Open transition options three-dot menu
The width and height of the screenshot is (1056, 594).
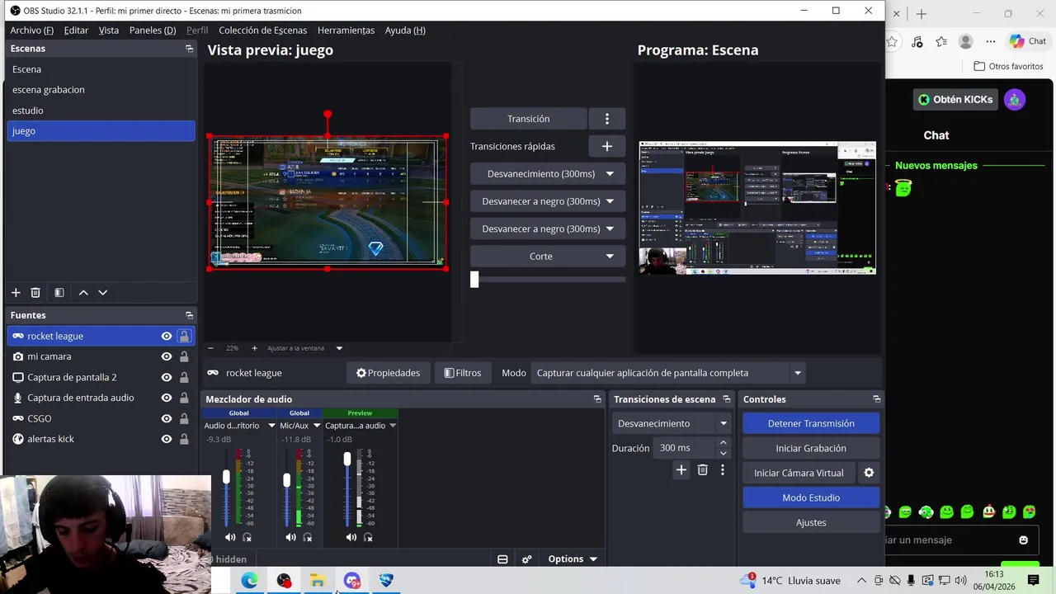607,119
